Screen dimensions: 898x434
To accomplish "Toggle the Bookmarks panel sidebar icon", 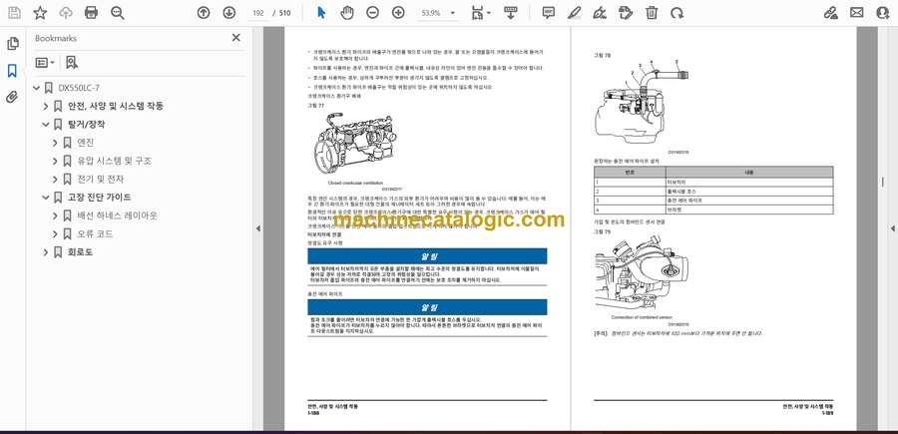I will click(x=12, y=71).
